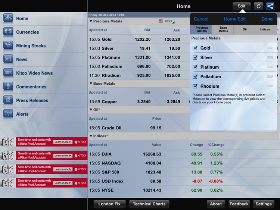The image size is (280, 210).
Task: Tap the reorder handle for Gold
Action: 270,48
